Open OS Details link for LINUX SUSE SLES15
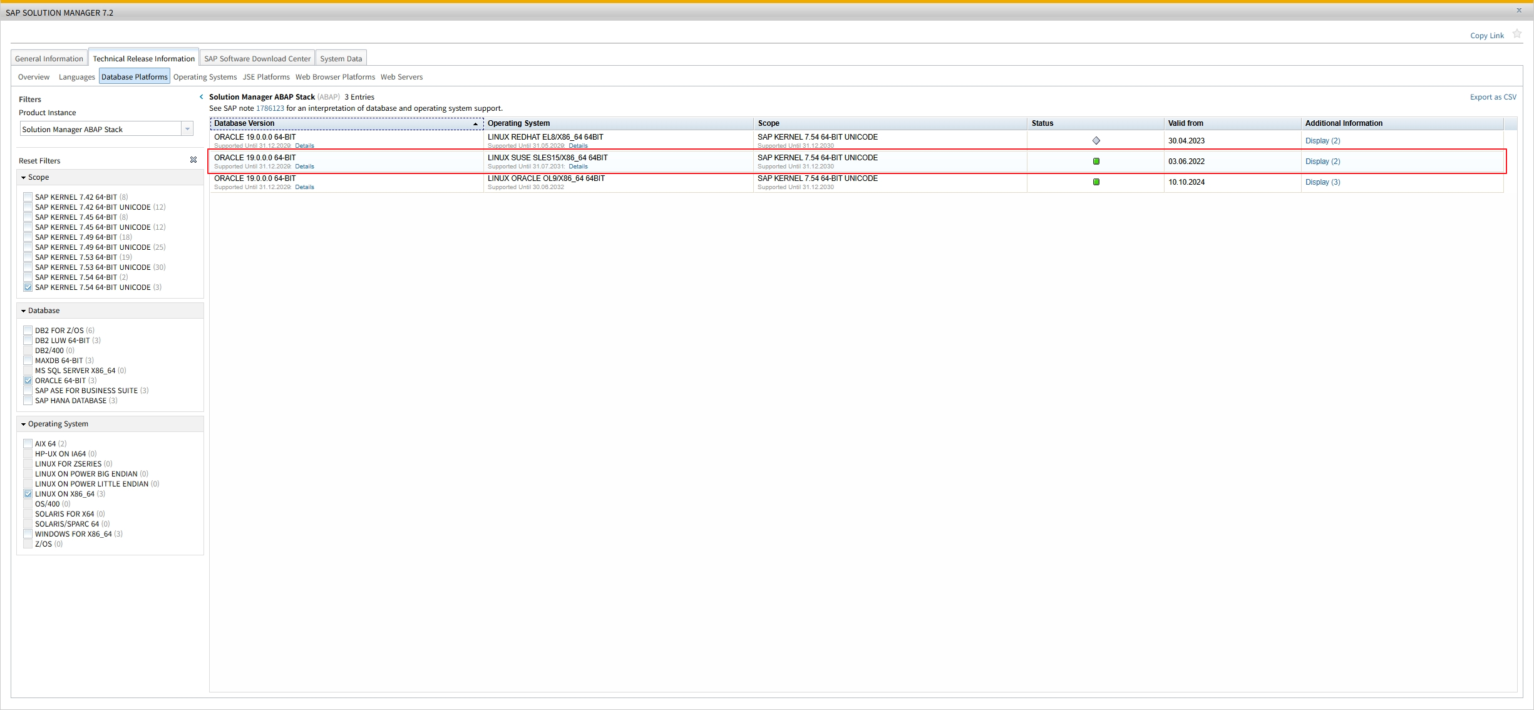Screen dimensions: 1534x710 [x=578, y=167]
